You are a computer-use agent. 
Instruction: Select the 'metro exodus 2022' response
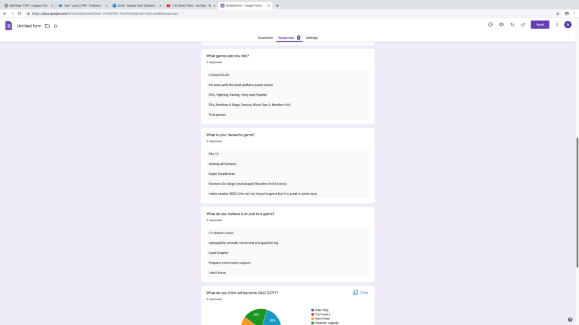point(288,194)
